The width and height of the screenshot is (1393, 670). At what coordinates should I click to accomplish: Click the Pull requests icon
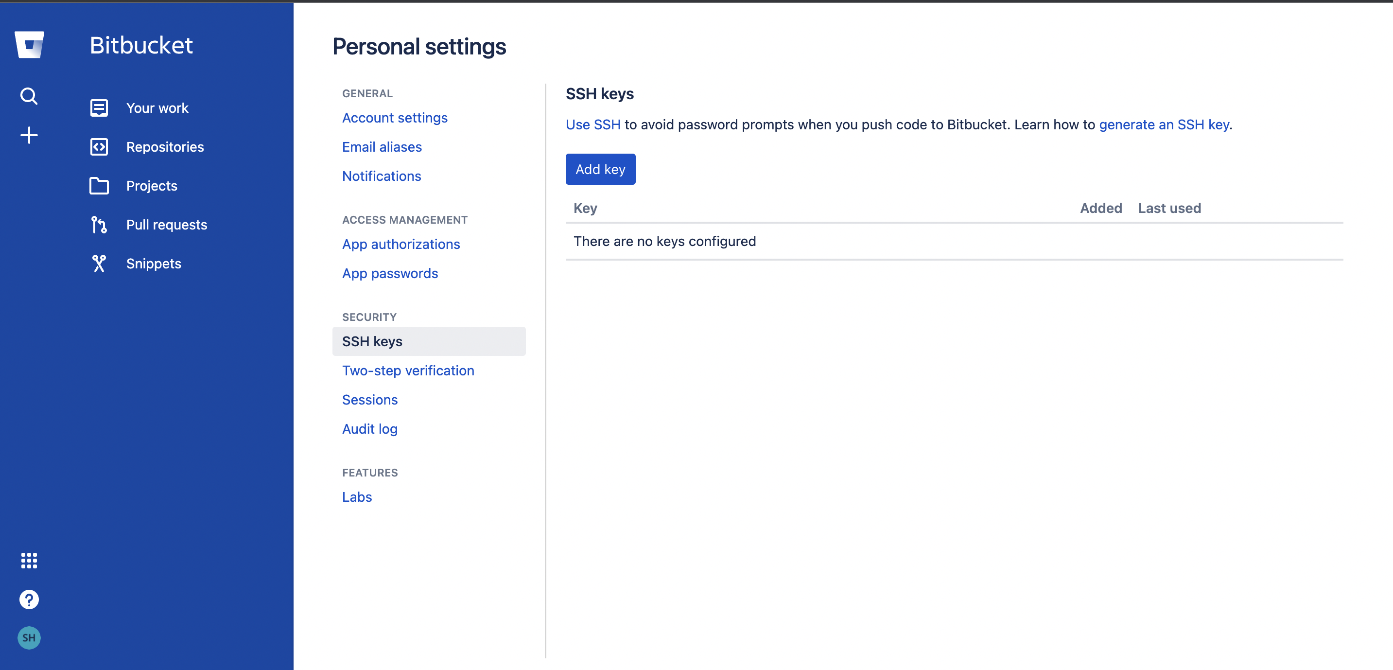pyautogui.click(x=99, y=225)
